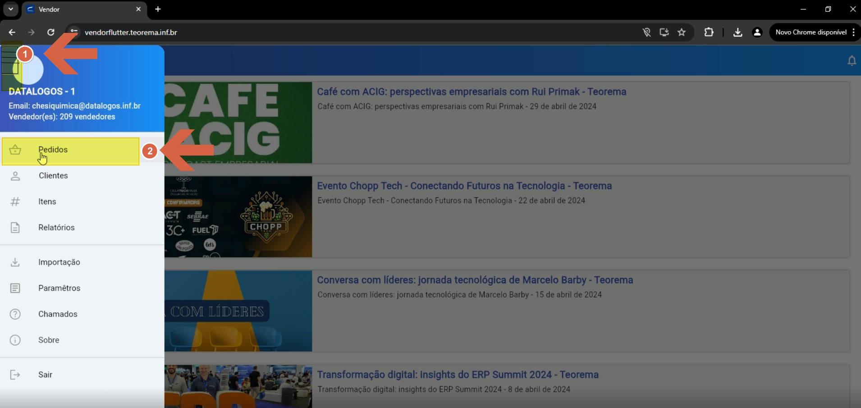This screenshot has width=861, height=408.
Task: Open Evento Chopp Tech article link
Action: pyautogui.click(x=464, y=186)
